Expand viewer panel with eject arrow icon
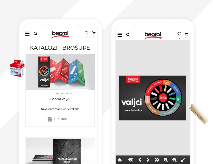The width and height of the screenshot is (213, 164). point(120,160)
